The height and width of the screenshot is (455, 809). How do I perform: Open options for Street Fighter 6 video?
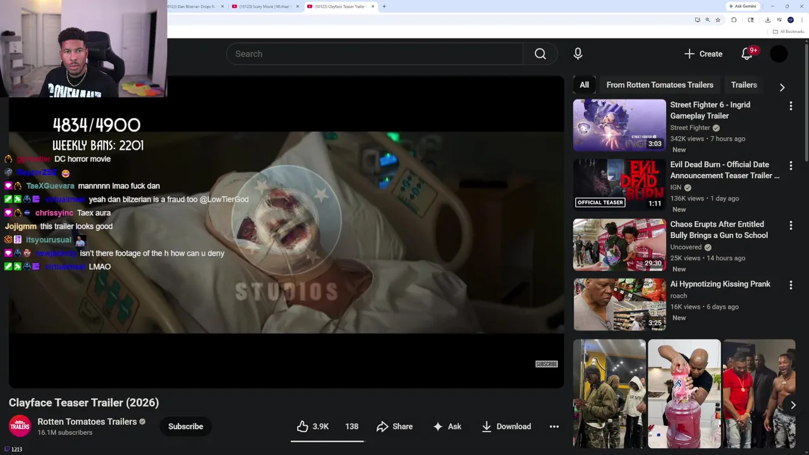tap(791, 106)
